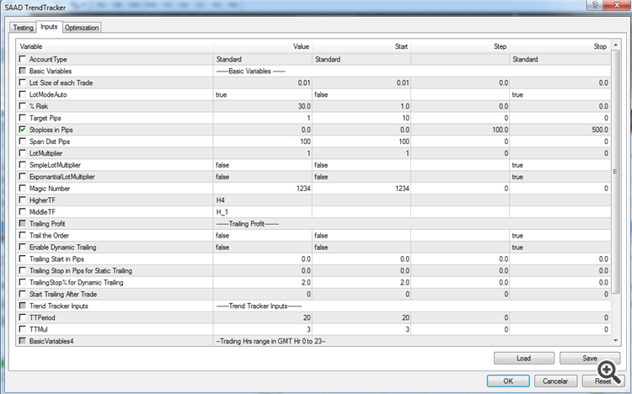Image resolution: width=632 pixels, height=394 pixels.
Task: Click the Variable column header
Action: 115,46
